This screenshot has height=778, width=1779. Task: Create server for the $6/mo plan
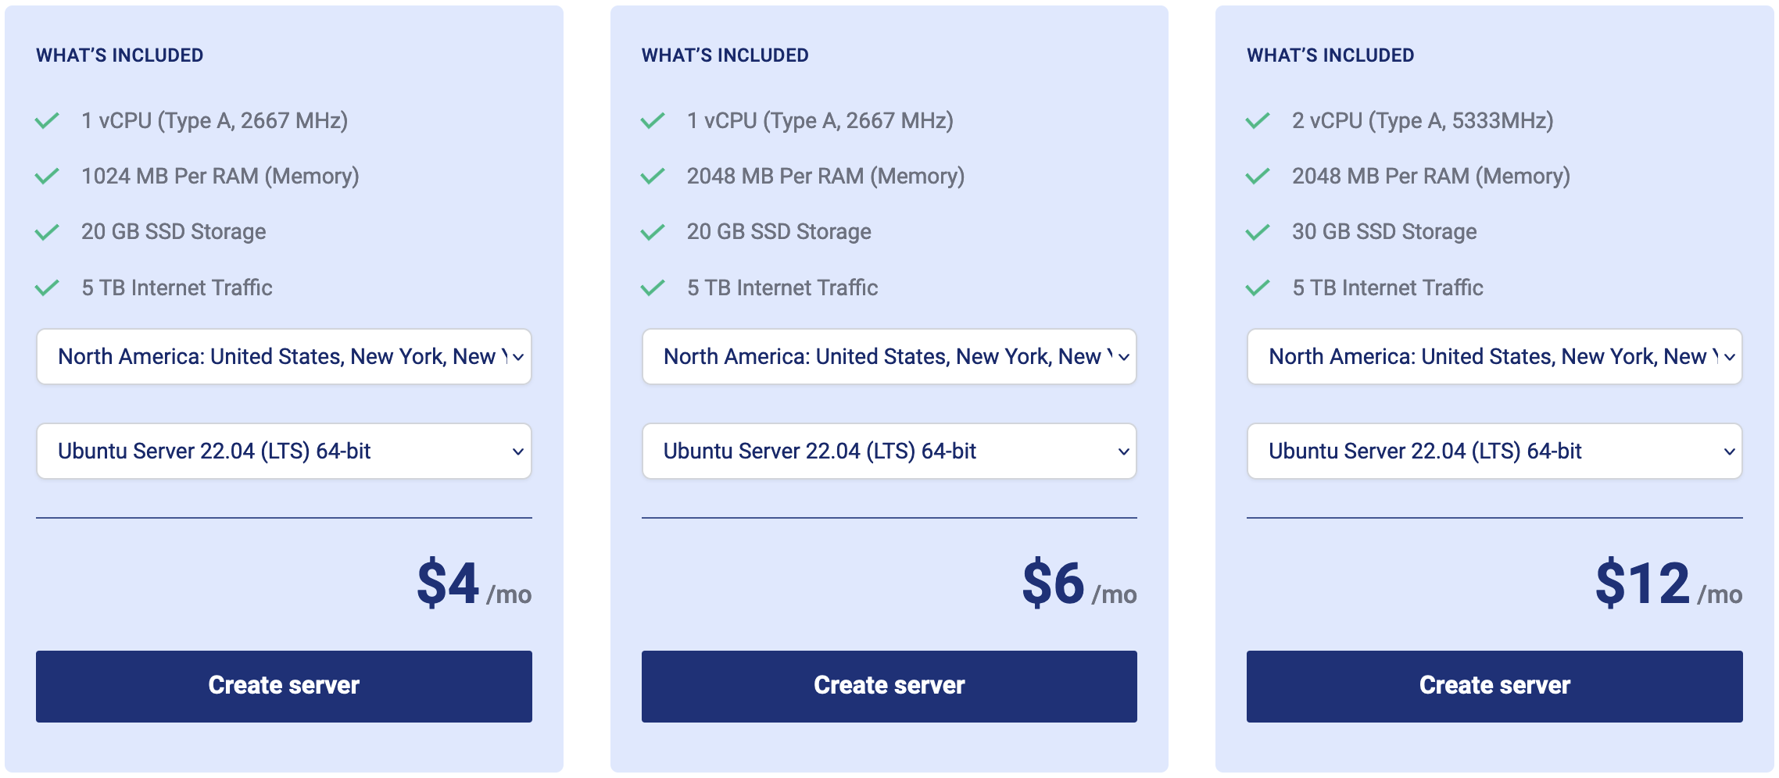point(889,687)
